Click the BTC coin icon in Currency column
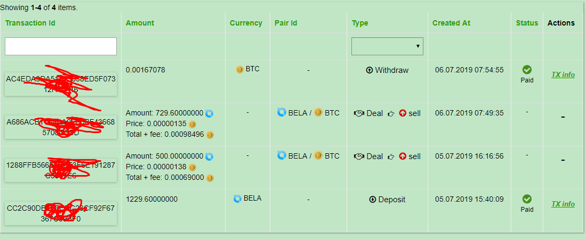This screenshot has height=240, width=586. pyautogui.click(x=240, y=69)
